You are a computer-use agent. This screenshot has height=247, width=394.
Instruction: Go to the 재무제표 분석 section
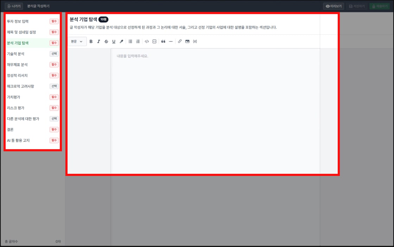coord(33,65)
